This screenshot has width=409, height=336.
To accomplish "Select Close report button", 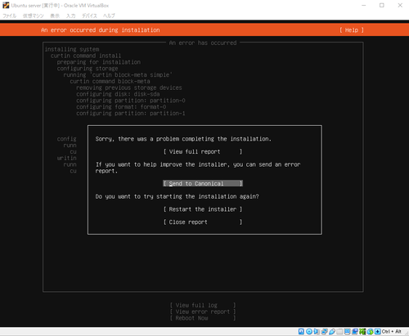I will pos(203,222).
